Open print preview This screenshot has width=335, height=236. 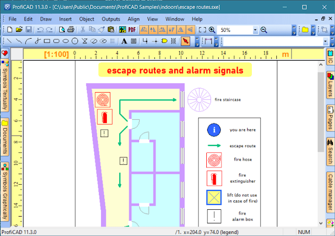click(62, 30)
